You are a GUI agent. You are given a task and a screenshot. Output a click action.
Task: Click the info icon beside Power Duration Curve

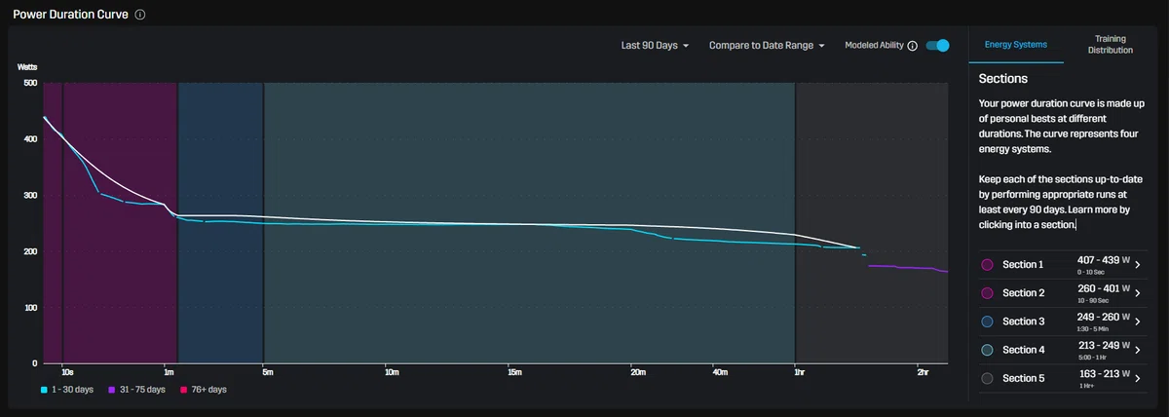coord(140,16)
